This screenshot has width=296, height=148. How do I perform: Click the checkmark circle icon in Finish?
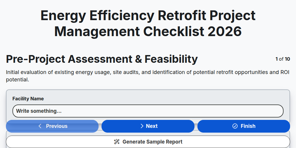(235, 126)
